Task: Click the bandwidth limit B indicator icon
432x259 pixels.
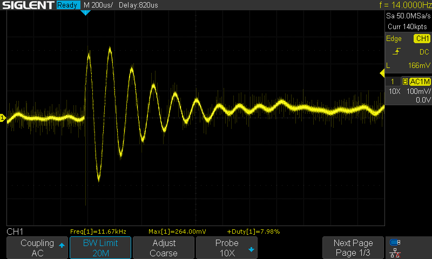Action: coord(405,81)
